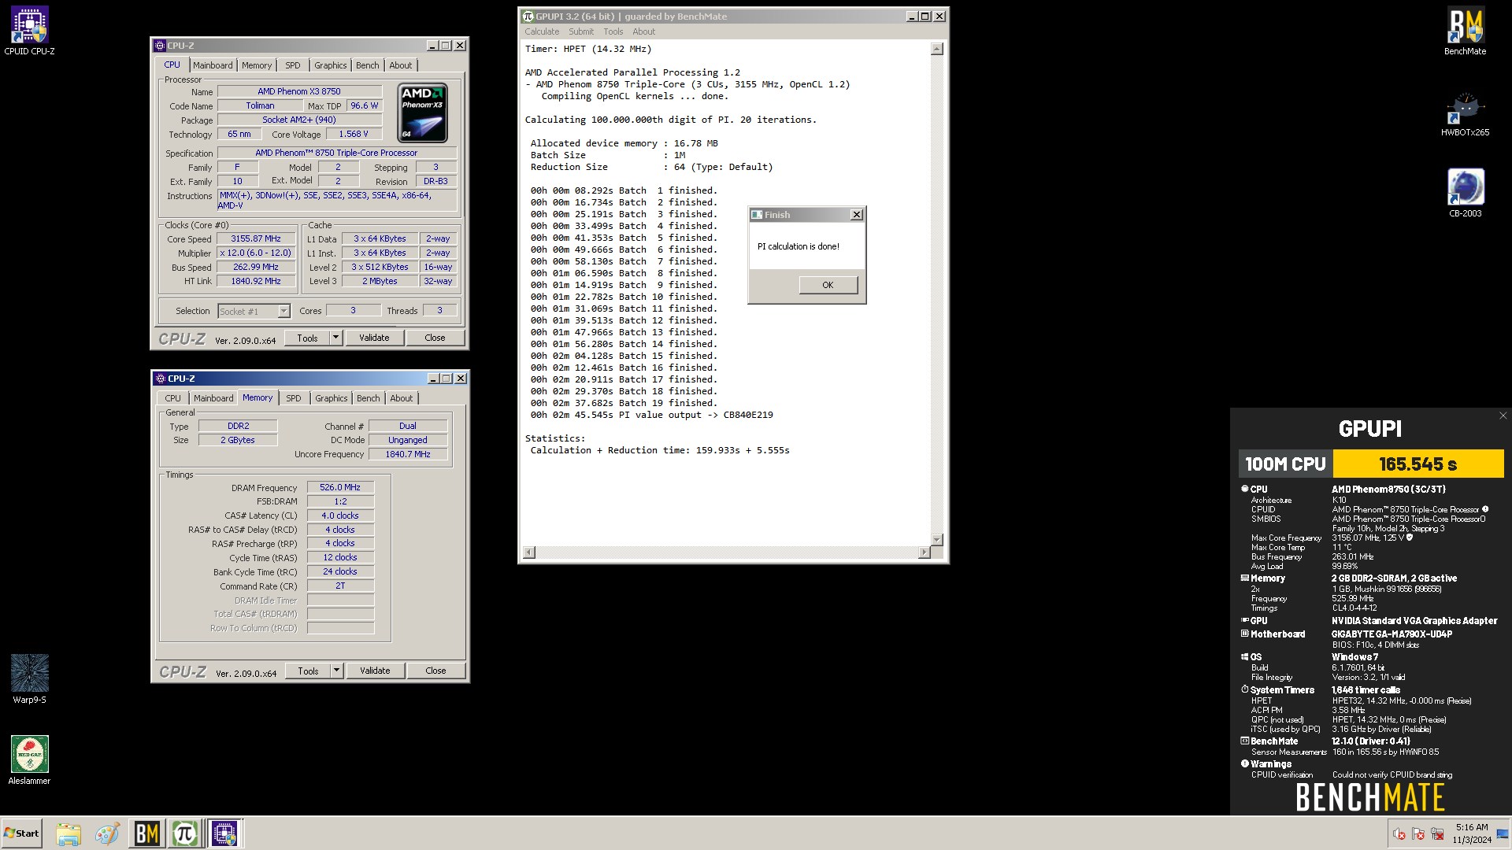
Task: Open About tab in top CPU-Z window
Action: pyautogui.click(x=400, y=65)
